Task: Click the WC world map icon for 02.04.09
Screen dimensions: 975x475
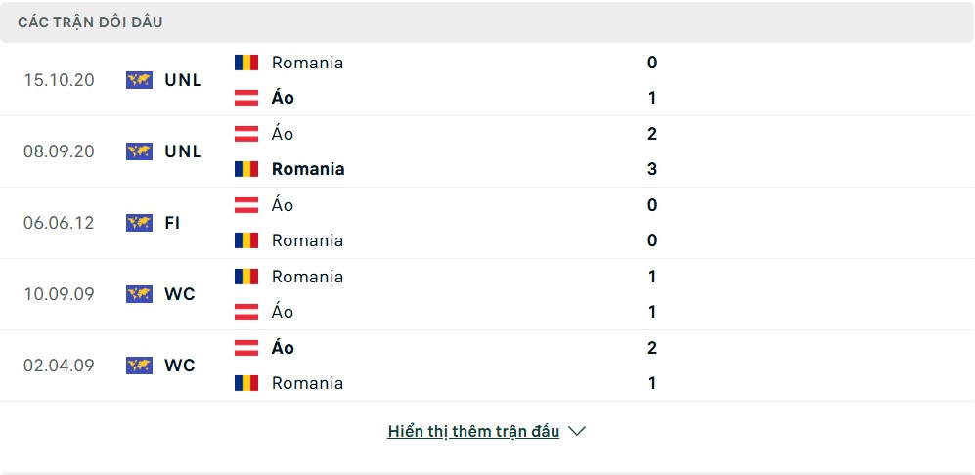Action: pos(139,366)
